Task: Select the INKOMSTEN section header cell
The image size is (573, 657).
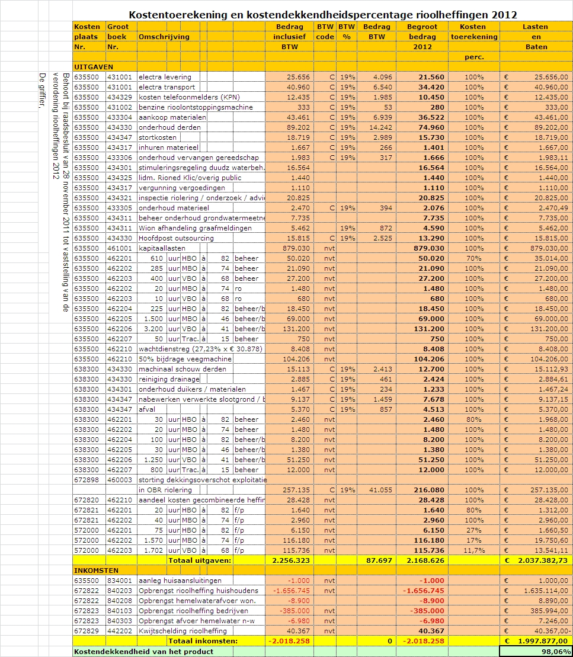Action: pos(96,570)
